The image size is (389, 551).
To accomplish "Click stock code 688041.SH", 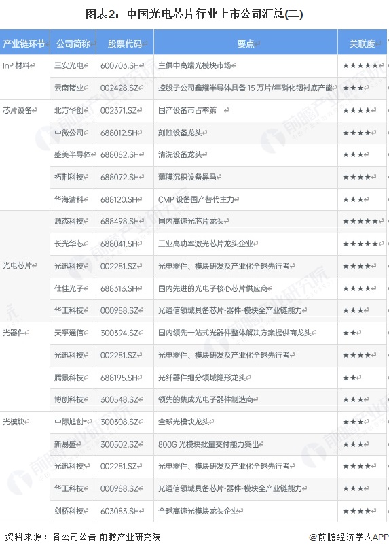I will point(119,244).
